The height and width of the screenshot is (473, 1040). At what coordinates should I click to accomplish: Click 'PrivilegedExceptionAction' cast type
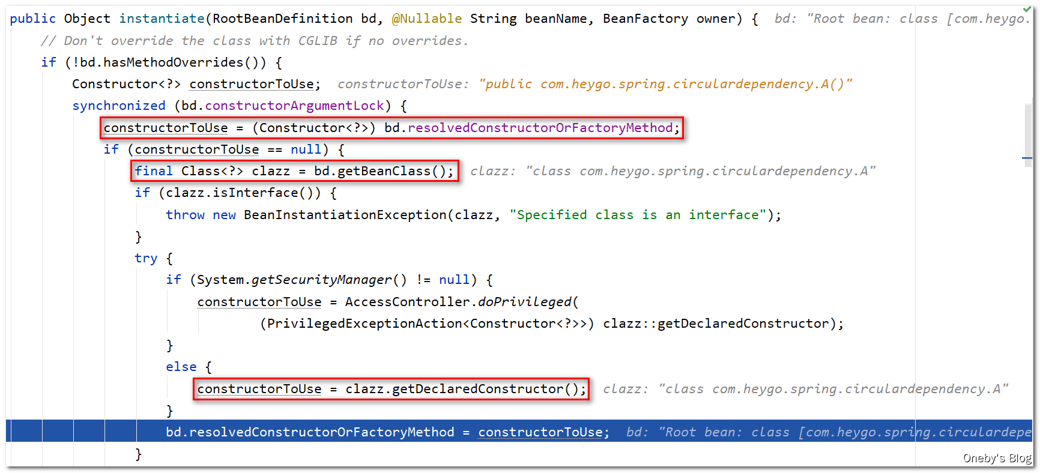pos(364,324)
